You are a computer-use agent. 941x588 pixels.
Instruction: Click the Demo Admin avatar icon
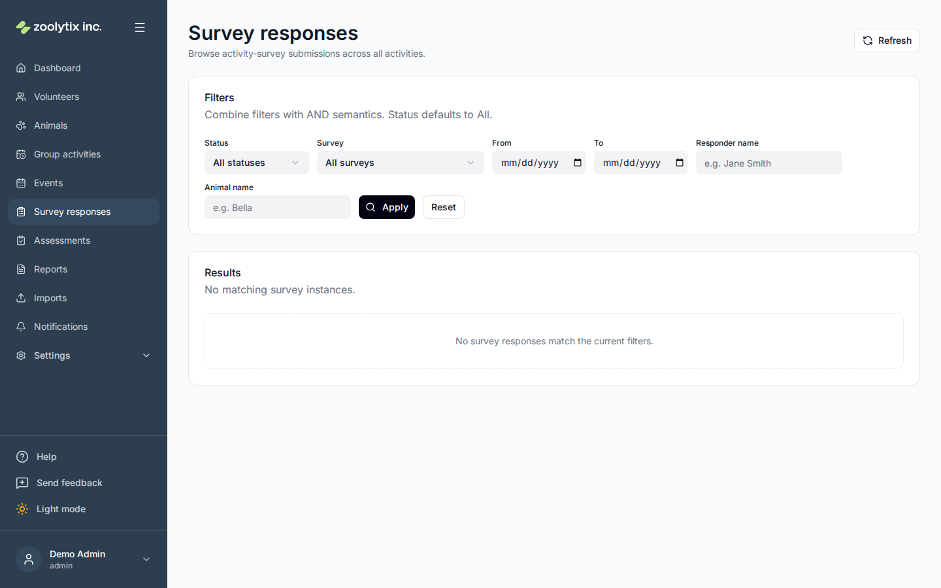[29, 559]
